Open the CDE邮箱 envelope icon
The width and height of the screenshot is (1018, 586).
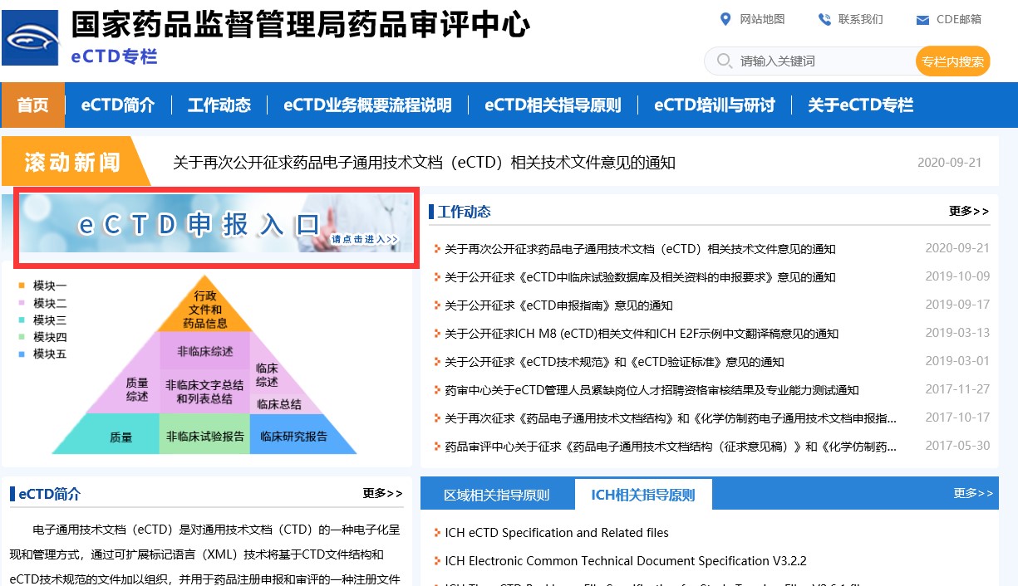point(922,20)
